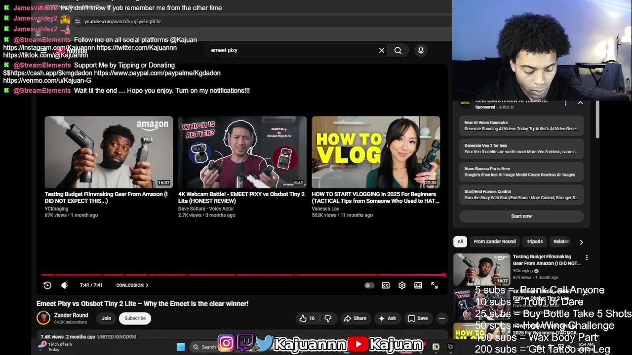
Task: Click the Start now ad button
Action: (521, 216)
